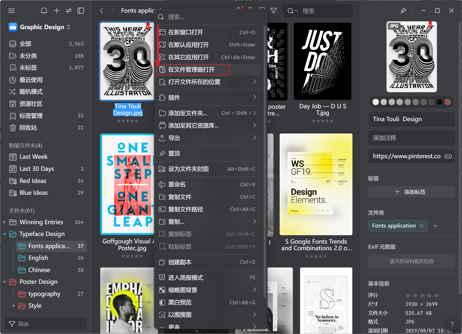Open the hamburger menu icon
462x334 pixels.
pos(11,11)
